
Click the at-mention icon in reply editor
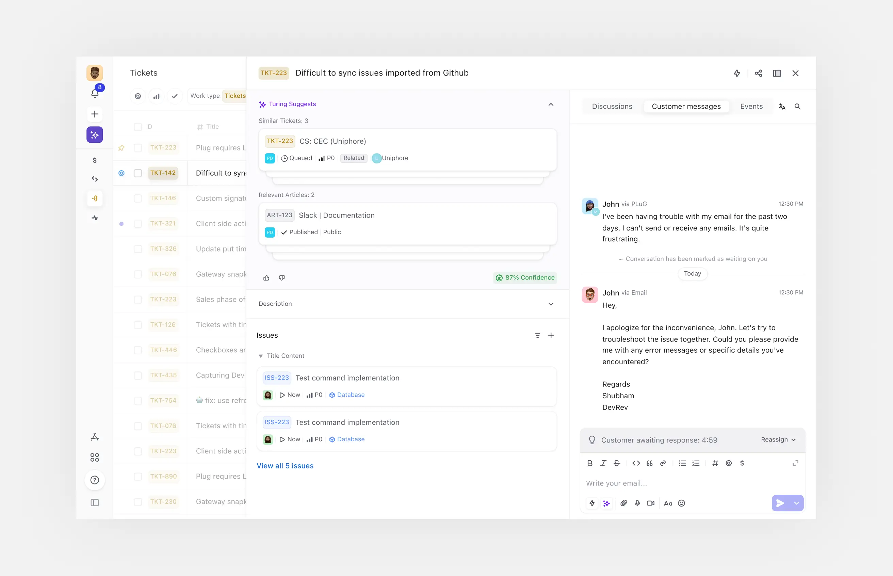pyautogui.click(x=728, y=463)
